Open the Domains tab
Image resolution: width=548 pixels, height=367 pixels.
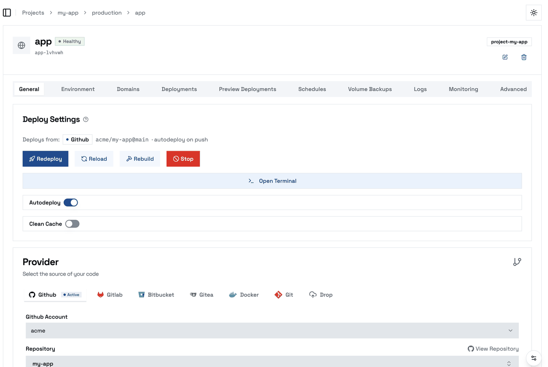128,89
